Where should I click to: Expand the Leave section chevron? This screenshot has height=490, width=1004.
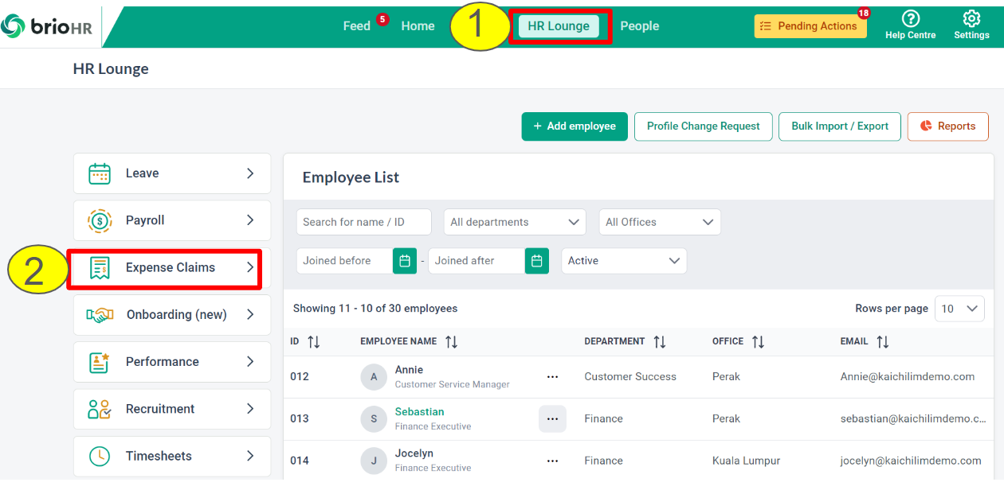[250, 173]
